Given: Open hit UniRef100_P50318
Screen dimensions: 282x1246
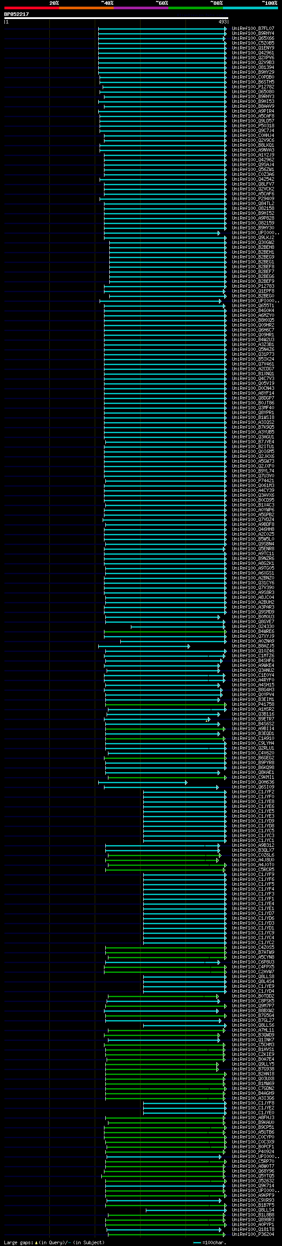Looking at the screenshot, I should click(x=253, y=126).
